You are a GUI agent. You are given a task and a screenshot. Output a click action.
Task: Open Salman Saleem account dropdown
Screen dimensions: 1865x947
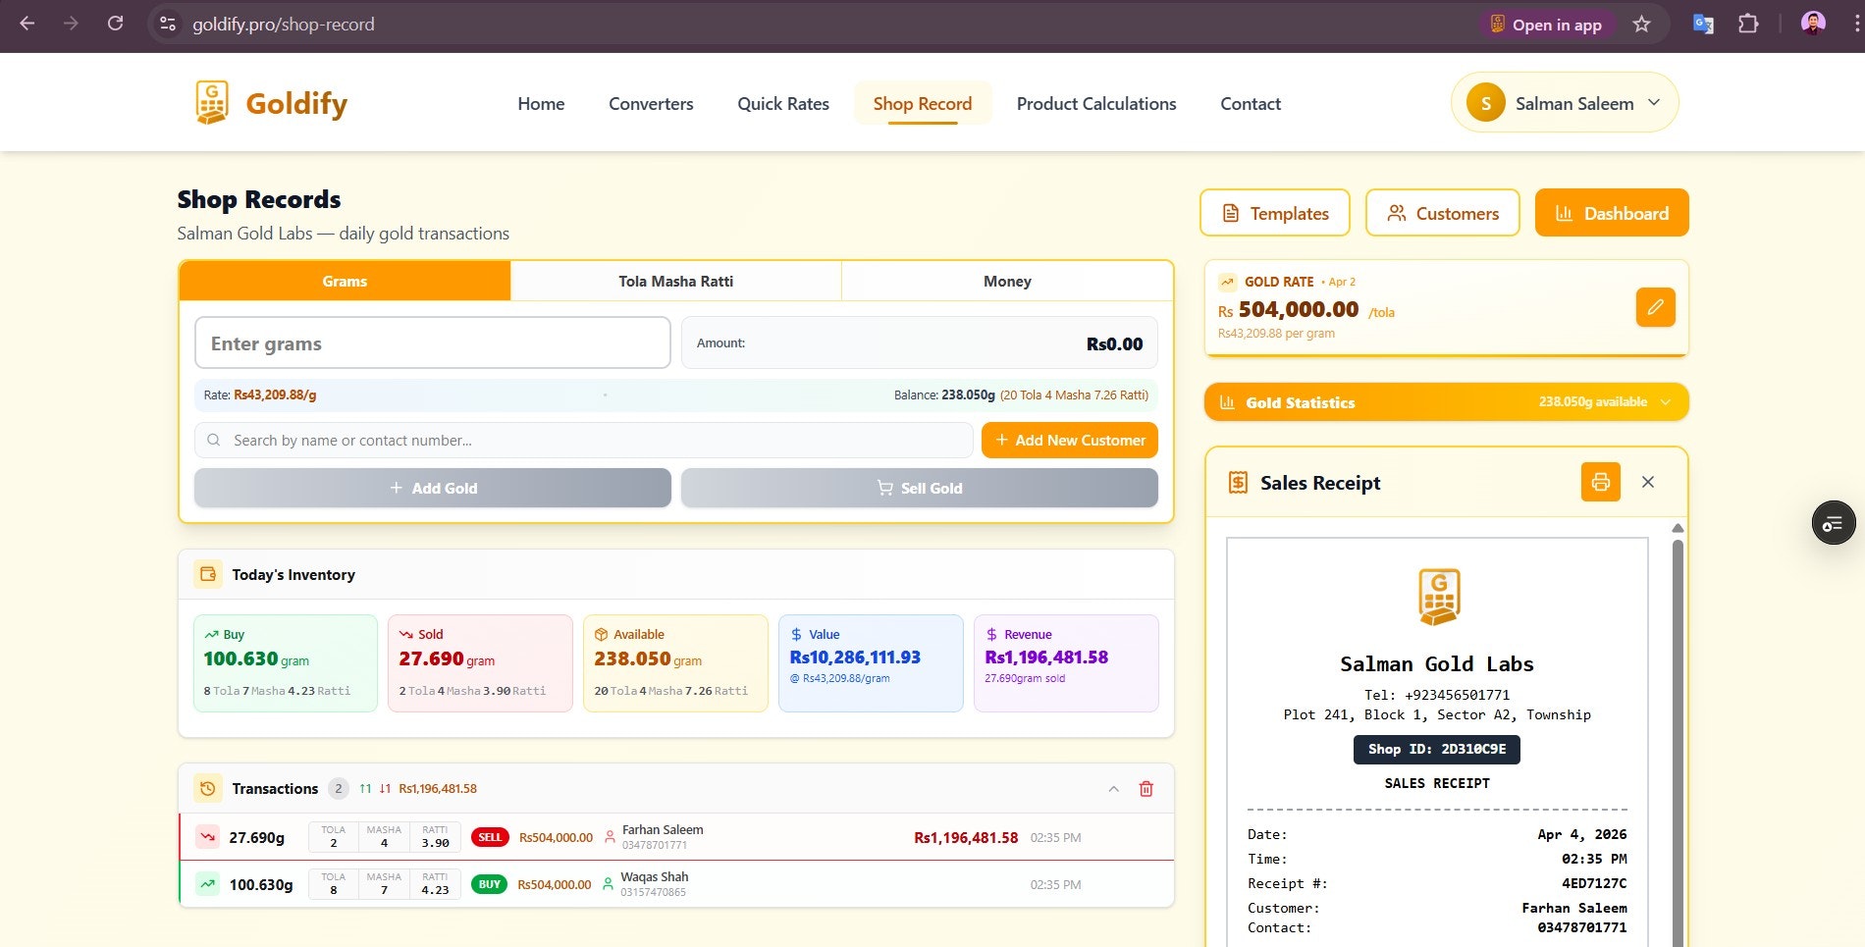[x=1565, y=103]
